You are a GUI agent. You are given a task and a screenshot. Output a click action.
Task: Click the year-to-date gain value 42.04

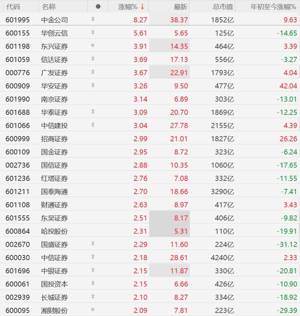[x=288, y=86]
